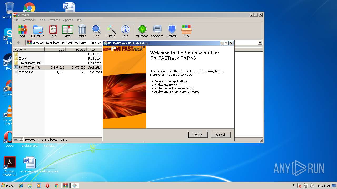Viewport: 337px width, 189px height.
Task: Open Windows Explorer from the taskbar
Action: pos(30,186)
